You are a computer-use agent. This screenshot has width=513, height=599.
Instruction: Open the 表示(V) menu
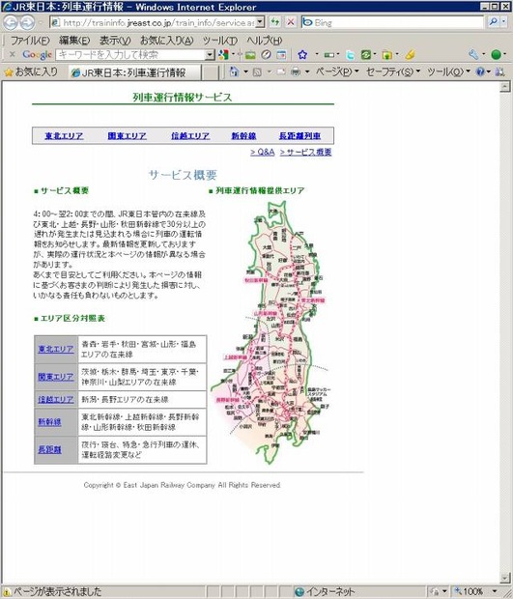pyautogui.click(x=115, y=41)
